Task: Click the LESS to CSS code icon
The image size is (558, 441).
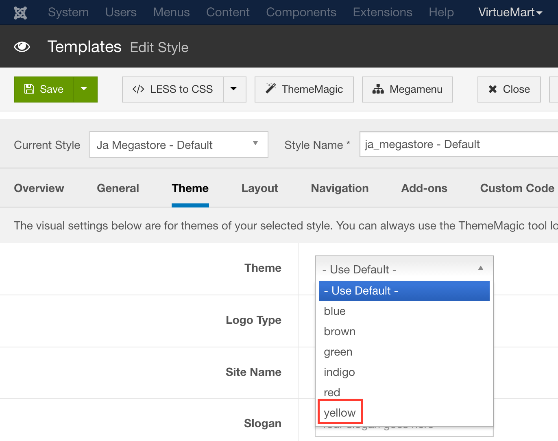Action: (138, 89)
